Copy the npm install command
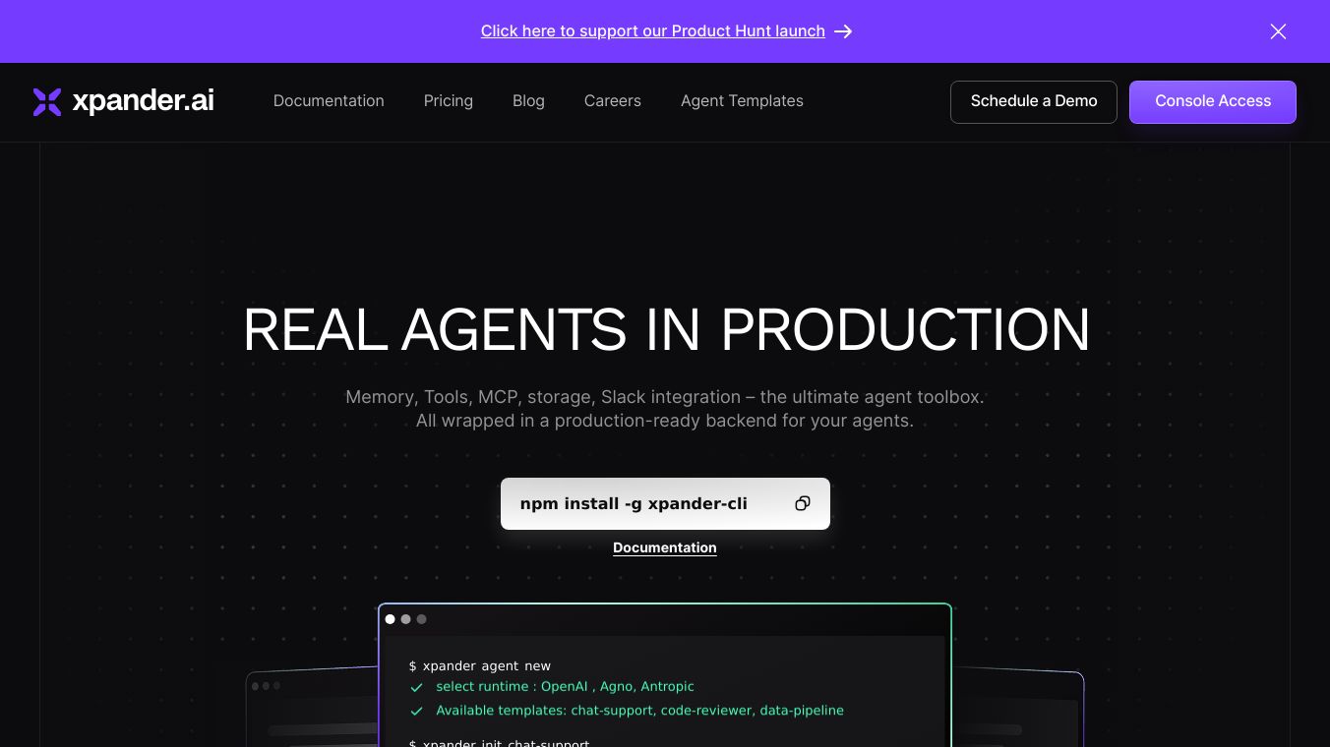Screen dimensions: 1330x747 [803, 503]
